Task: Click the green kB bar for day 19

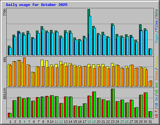Action: (x=95, y=105)
